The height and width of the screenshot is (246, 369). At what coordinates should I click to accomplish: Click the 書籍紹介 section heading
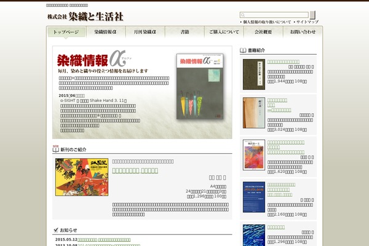256,50
